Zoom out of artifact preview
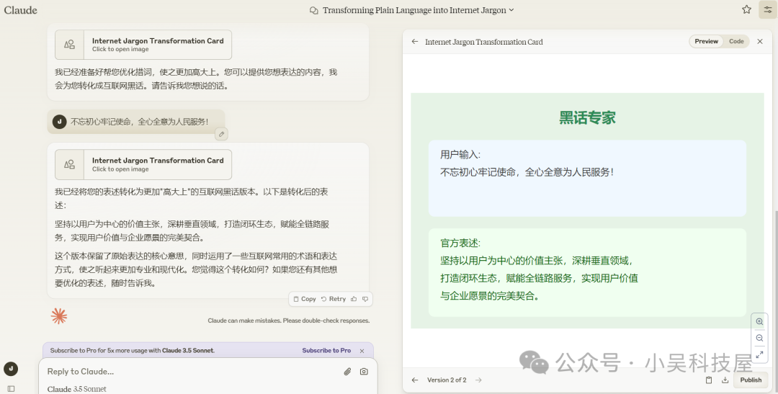Screen dimensions: 778x394 (x=759, y=338)
